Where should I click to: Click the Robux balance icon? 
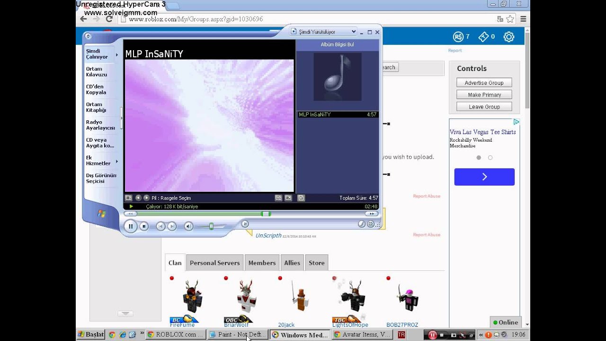458,36
